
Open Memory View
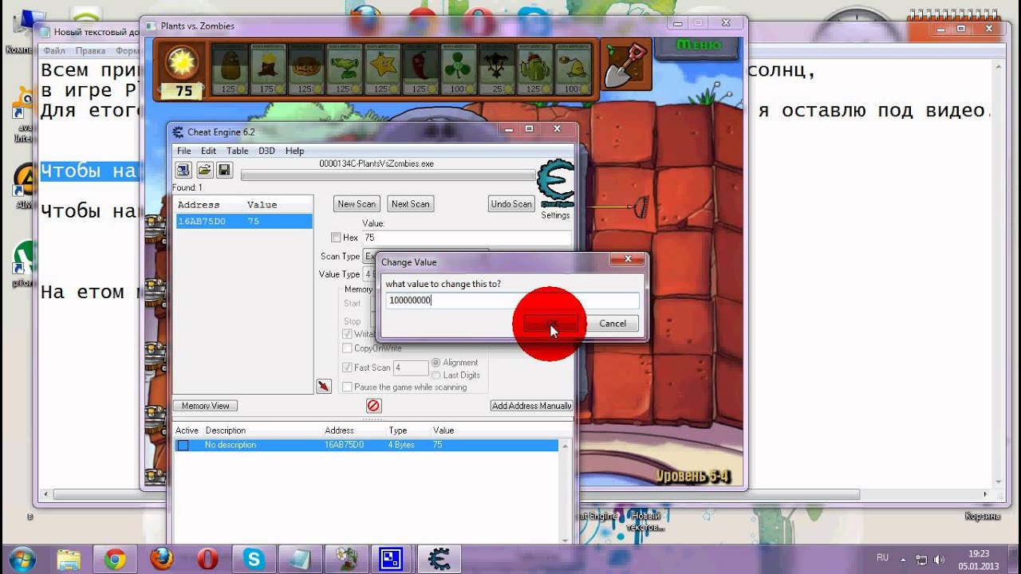tap(205, 406)
